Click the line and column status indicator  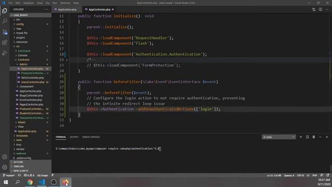pyautogui.click(x=274, y=176)
